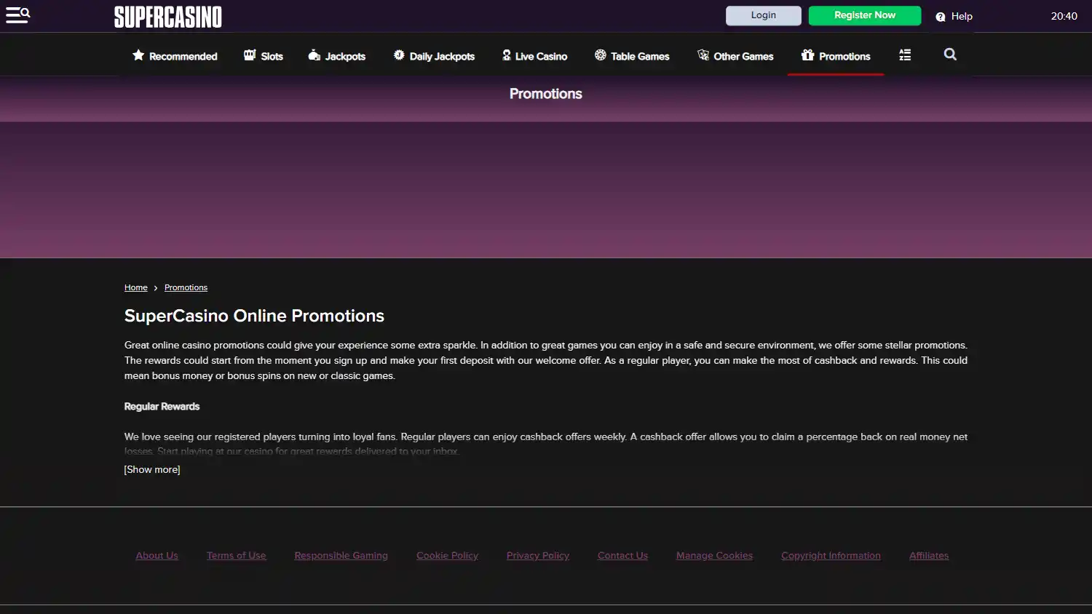
Task: Click Manage Cookies footer link
Action: (714, 555)
